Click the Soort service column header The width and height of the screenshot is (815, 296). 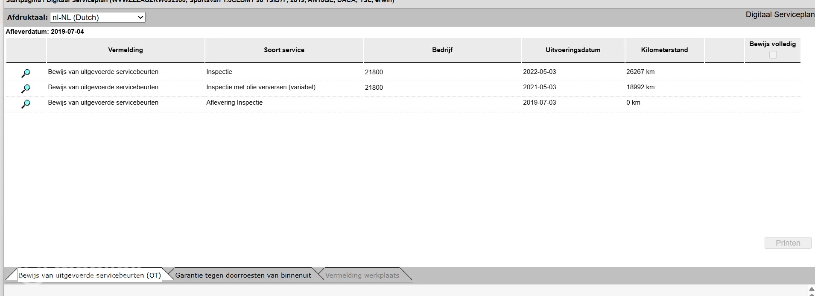[284, 50]
